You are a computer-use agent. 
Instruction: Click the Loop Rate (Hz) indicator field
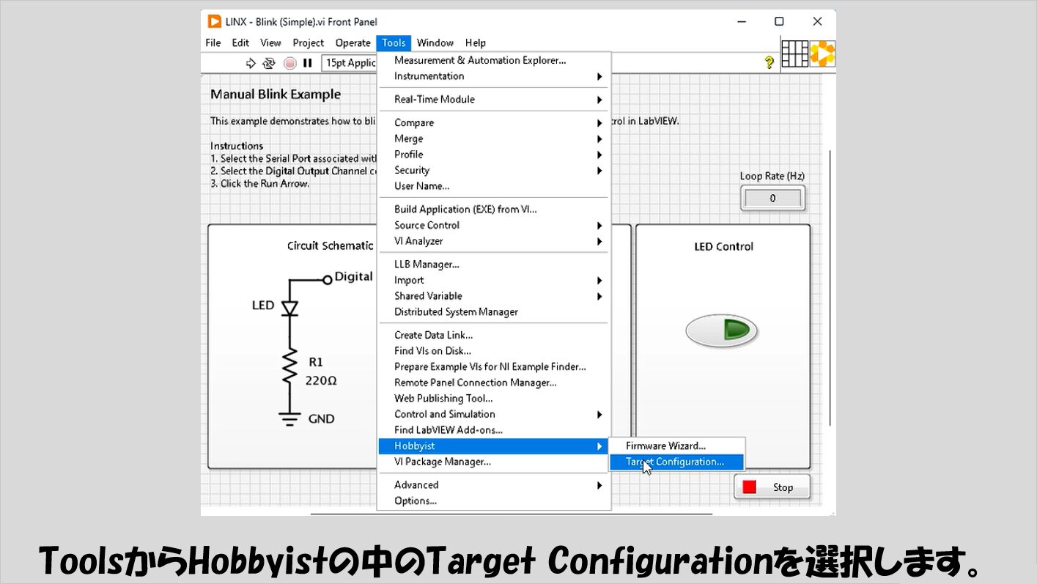tap(772, 199)
